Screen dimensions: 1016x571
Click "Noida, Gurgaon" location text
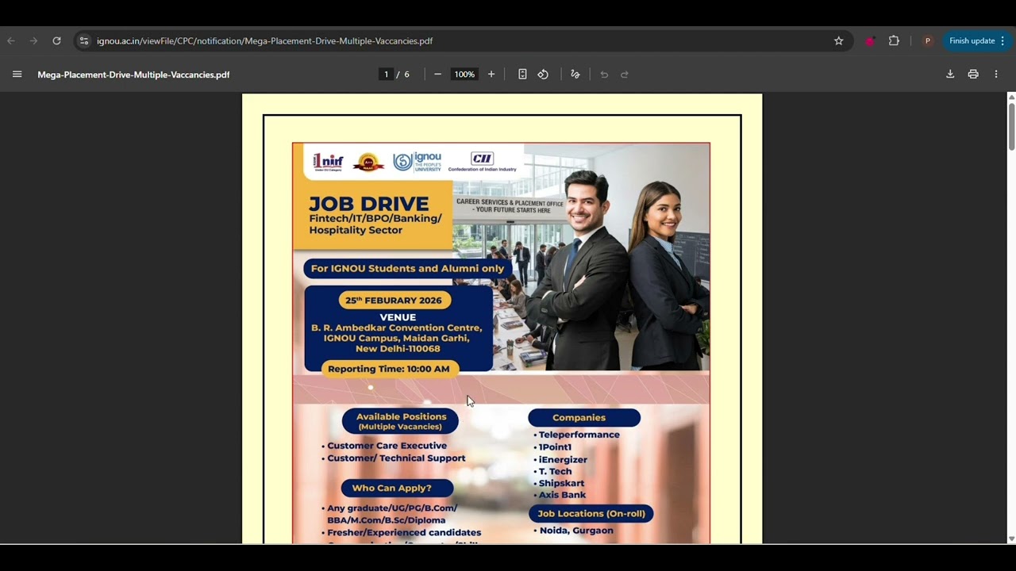(576, 531)
